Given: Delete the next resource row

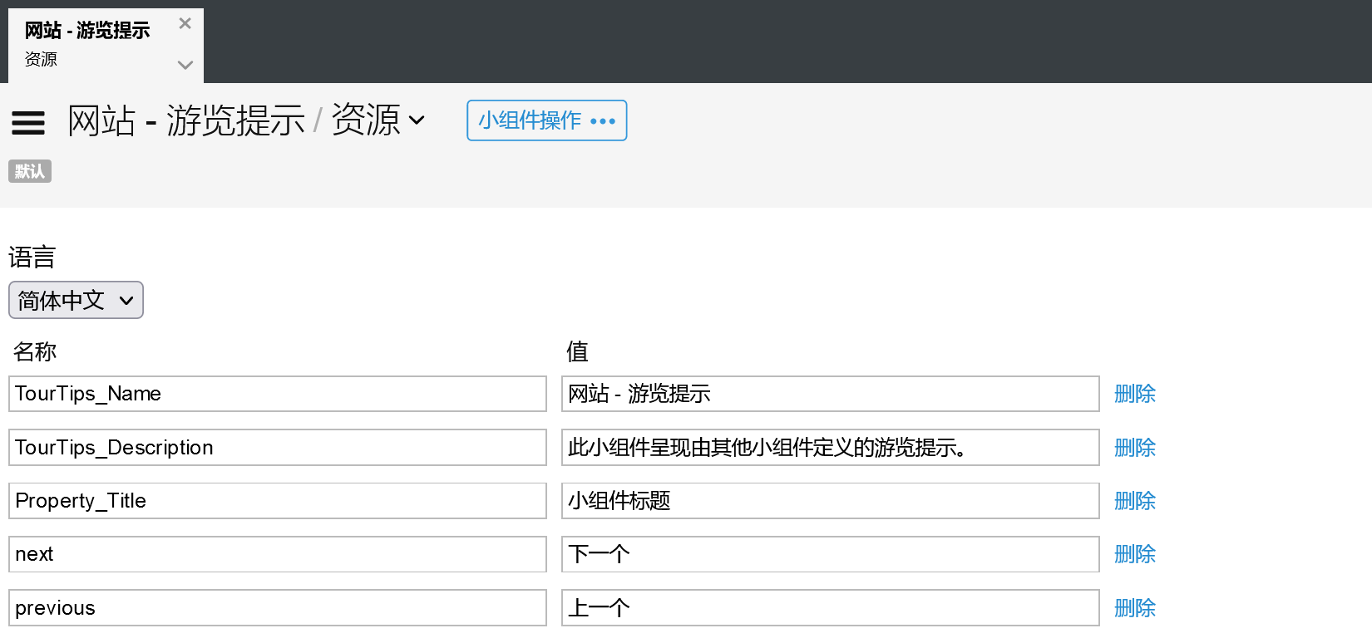Looking at the screenshot, I should [1134, 554].
